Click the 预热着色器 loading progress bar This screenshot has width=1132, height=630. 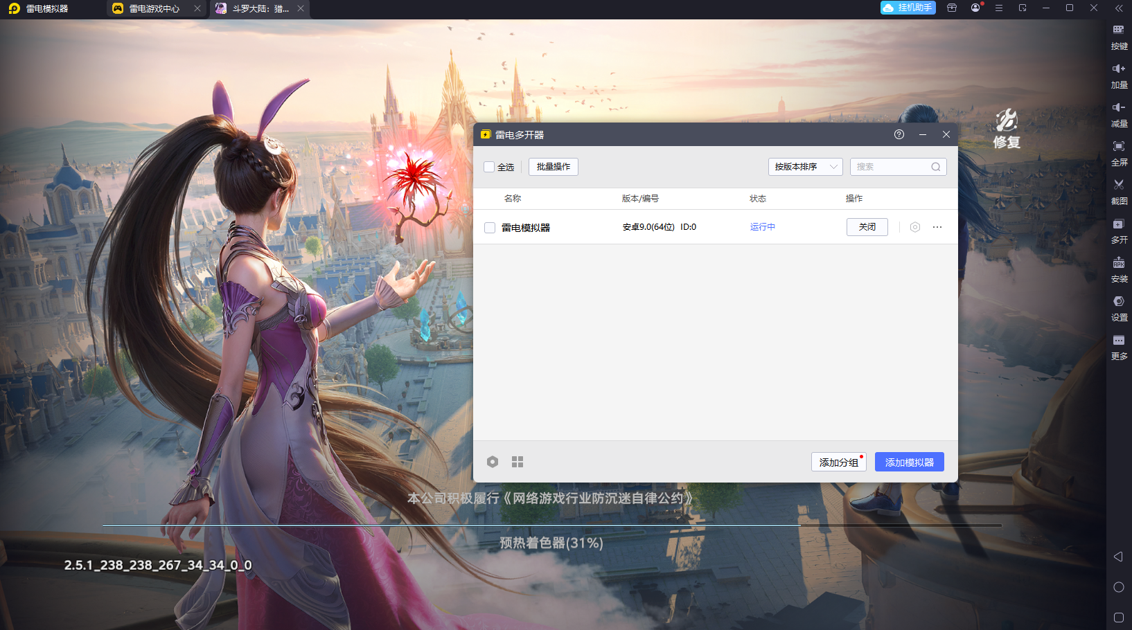pyautogui.click(x=552, y=525)
